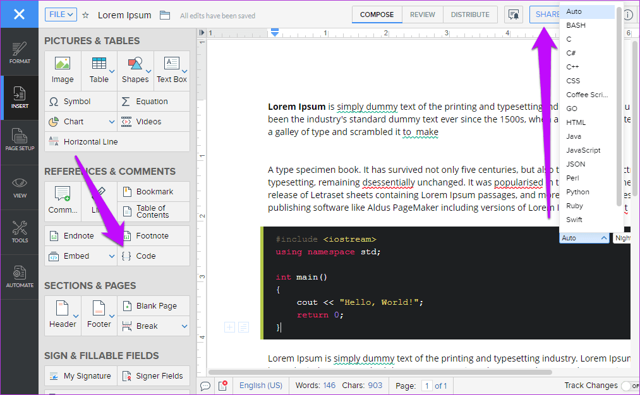Collapse the Auto language dropdown on the code block

(584, 238)
